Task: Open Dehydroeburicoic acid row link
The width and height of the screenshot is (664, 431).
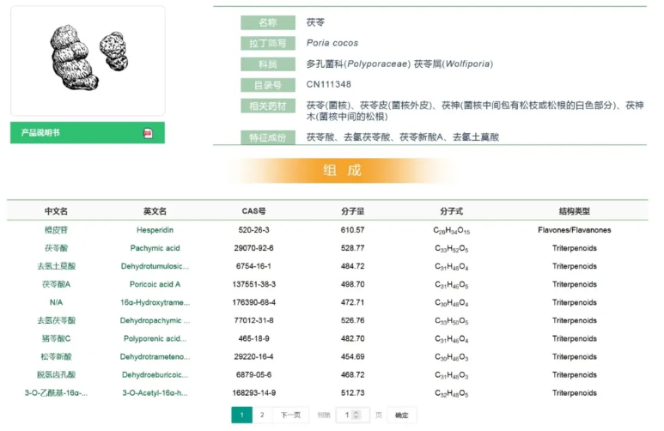Action: pyautogui.click(x=155, y=375)
